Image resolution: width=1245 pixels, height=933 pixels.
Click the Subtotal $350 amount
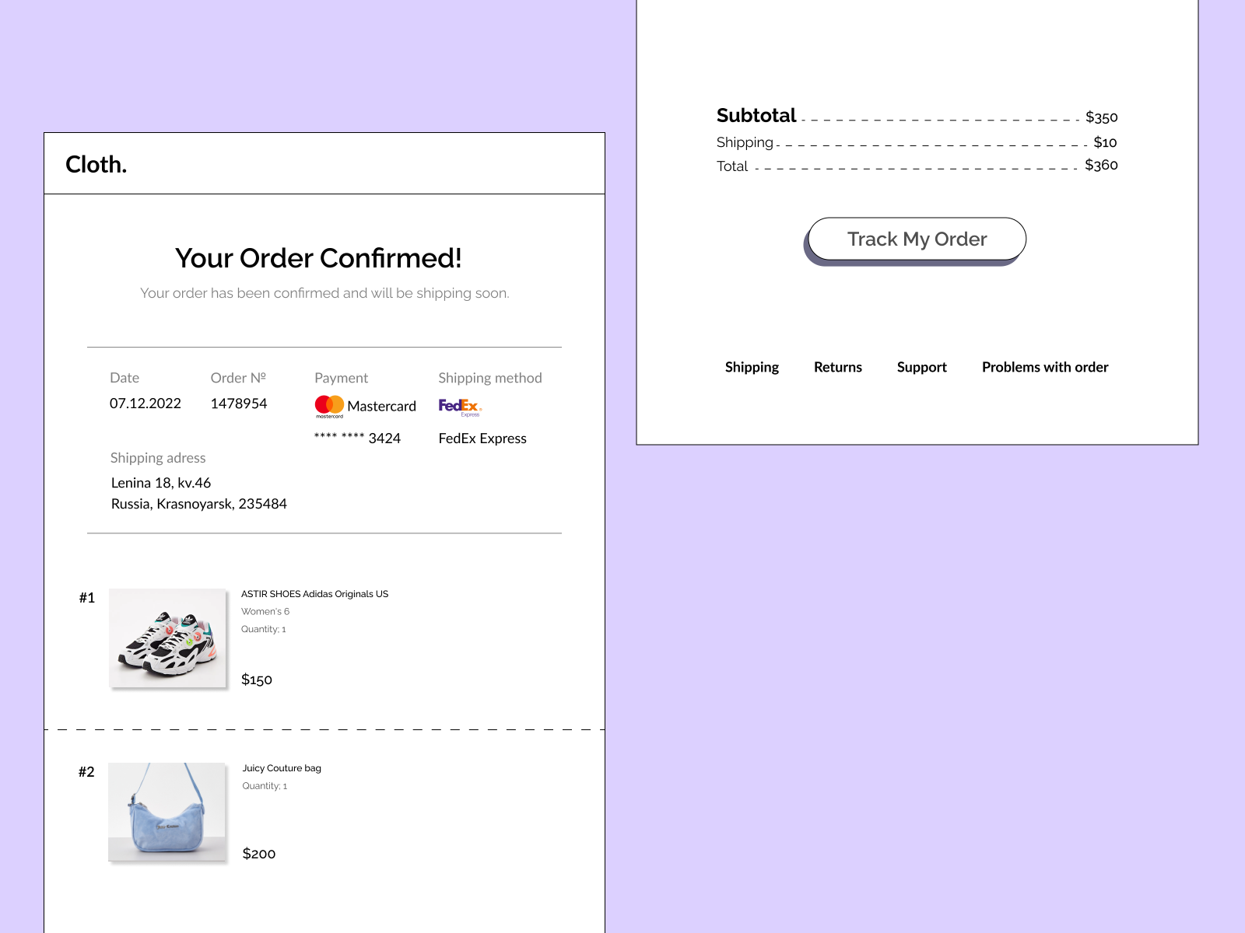[1101, 117]
